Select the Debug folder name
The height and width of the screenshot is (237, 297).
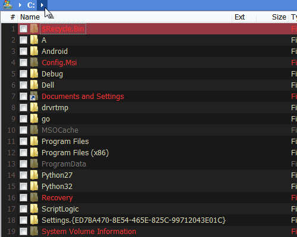52,74
